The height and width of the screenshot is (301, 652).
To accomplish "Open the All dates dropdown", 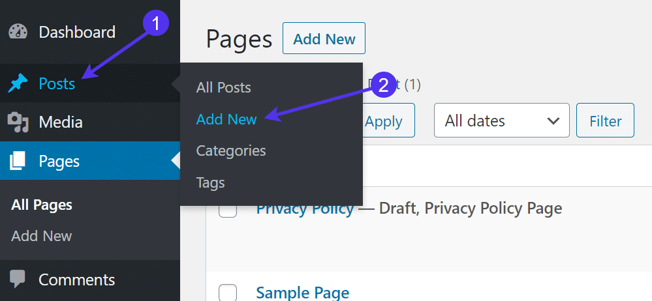I will pos(501,121).
